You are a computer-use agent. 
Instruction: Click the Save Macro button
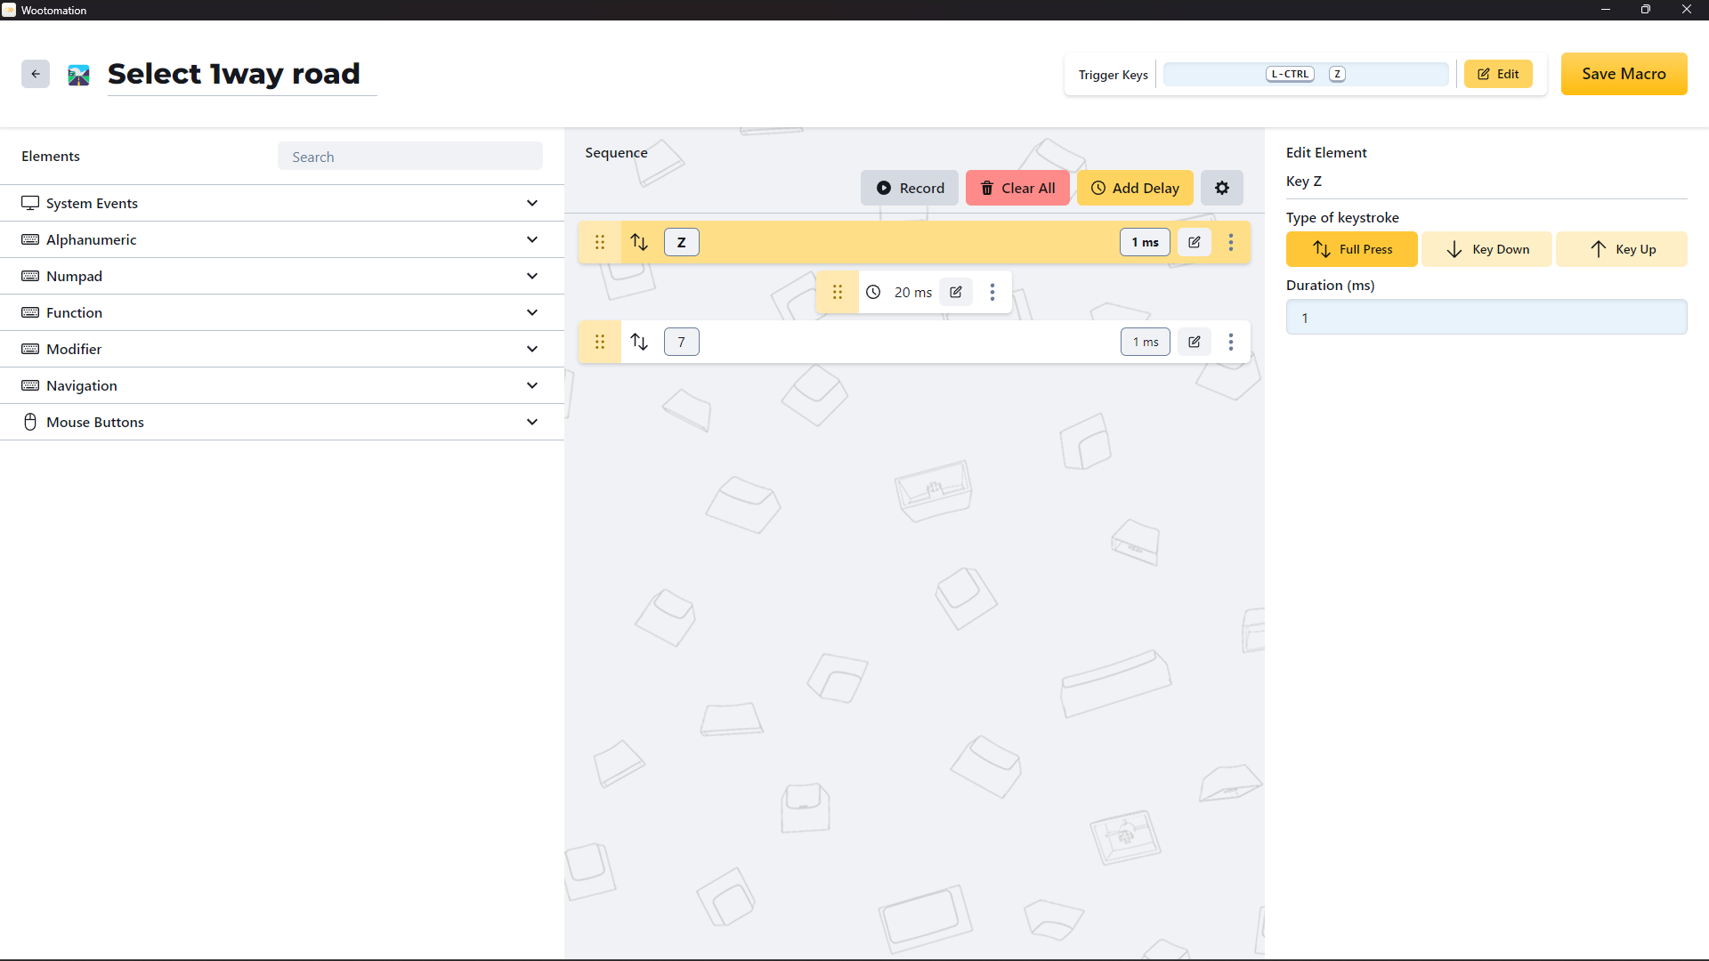[1623, 74]
